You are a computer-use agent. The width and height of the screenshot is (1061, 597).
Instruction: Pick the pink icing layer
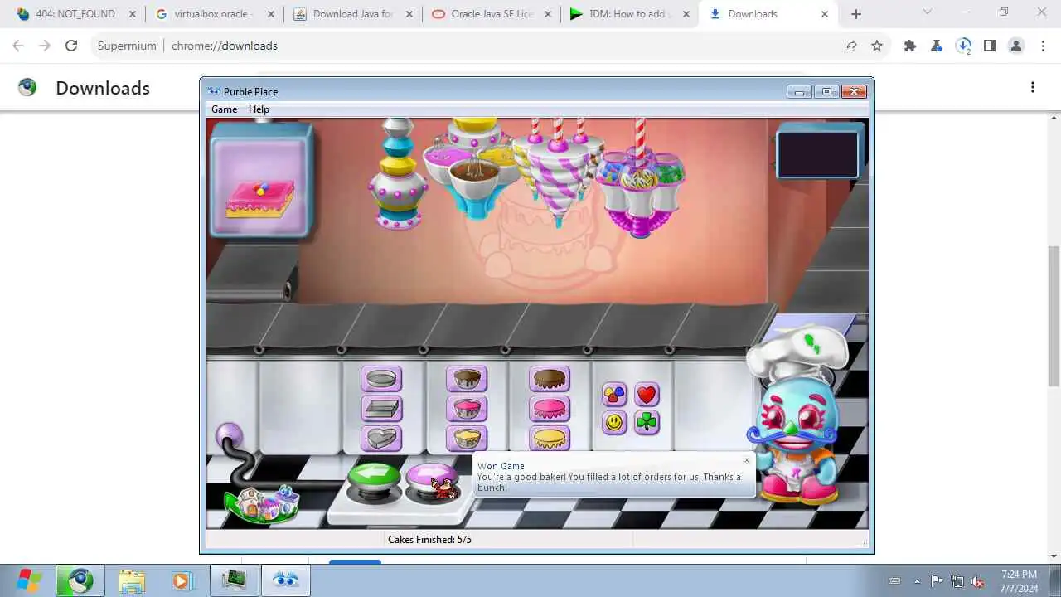pos(550,409)
